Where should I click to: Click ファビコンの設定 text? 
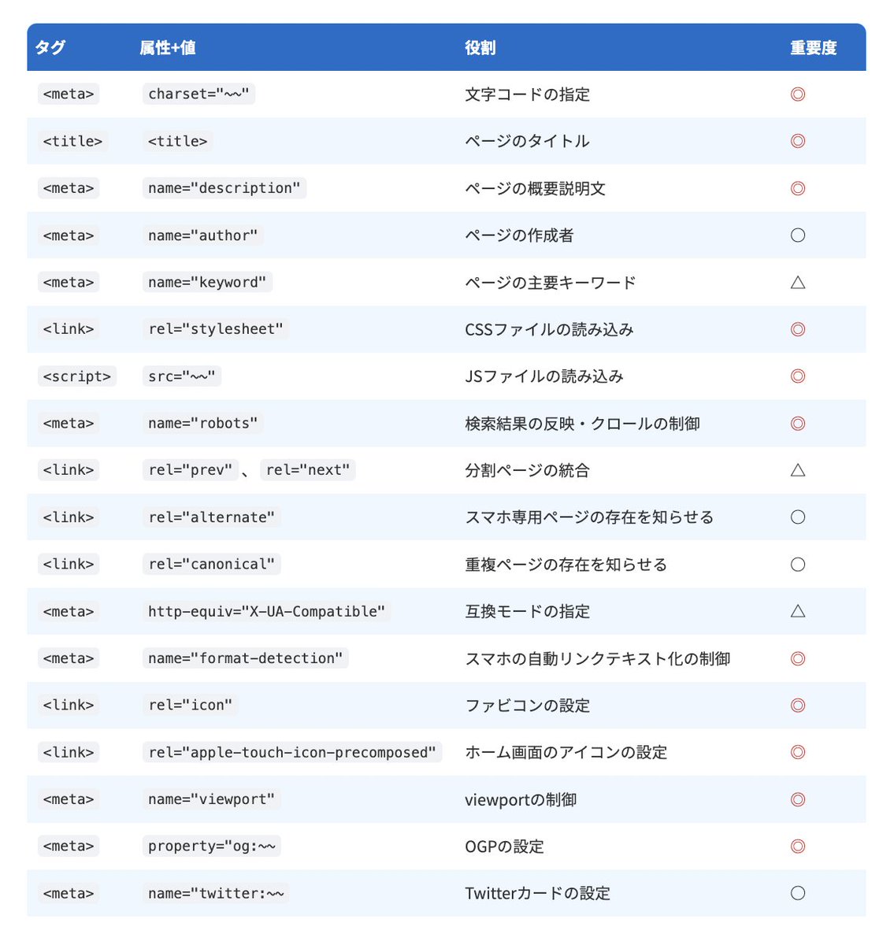click(527, 706)
